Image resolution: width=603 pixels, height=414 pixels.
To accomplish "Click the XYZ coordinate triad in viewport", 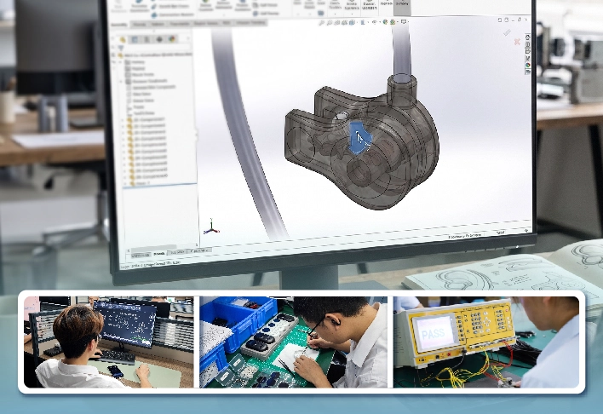I will click(x=210, y=227).
